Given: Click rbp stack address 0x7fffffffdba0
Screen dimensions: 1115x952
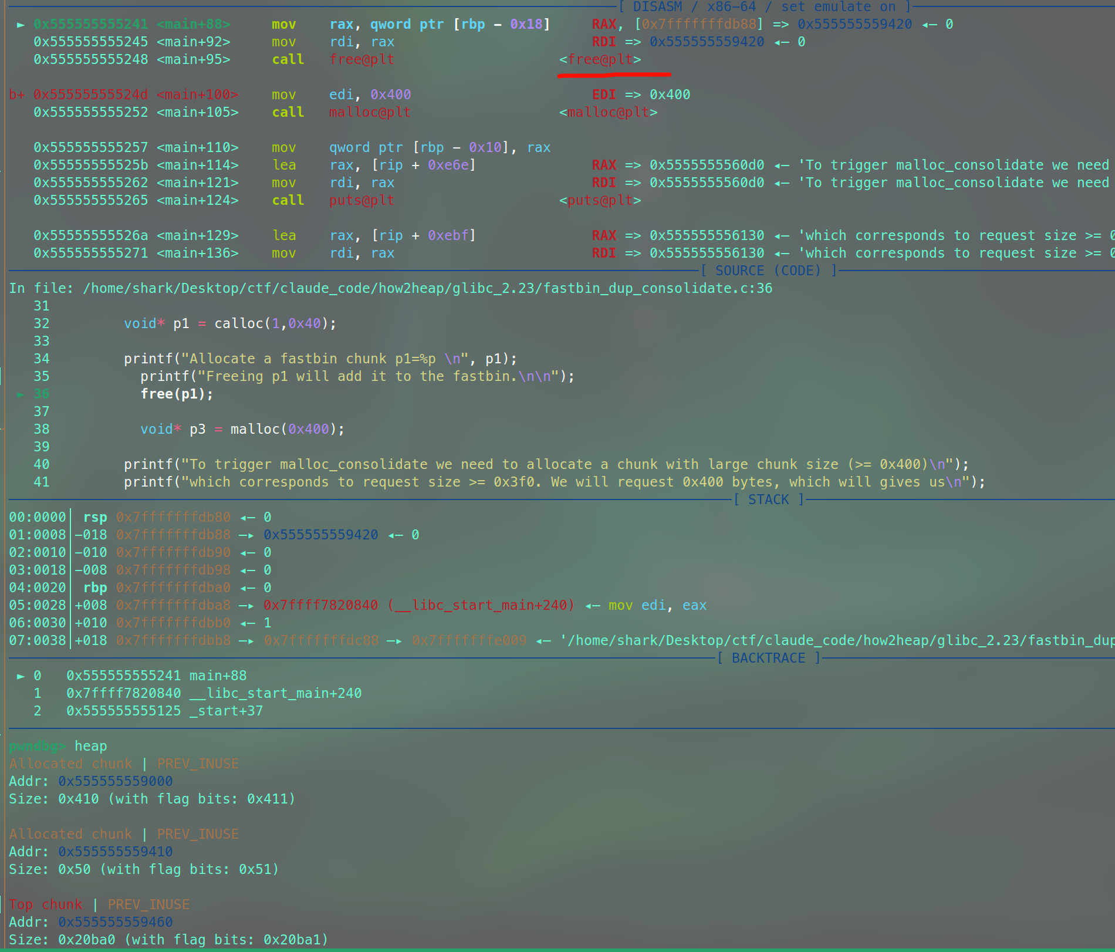Looking at the screenshot, I should tap(173, 588).
